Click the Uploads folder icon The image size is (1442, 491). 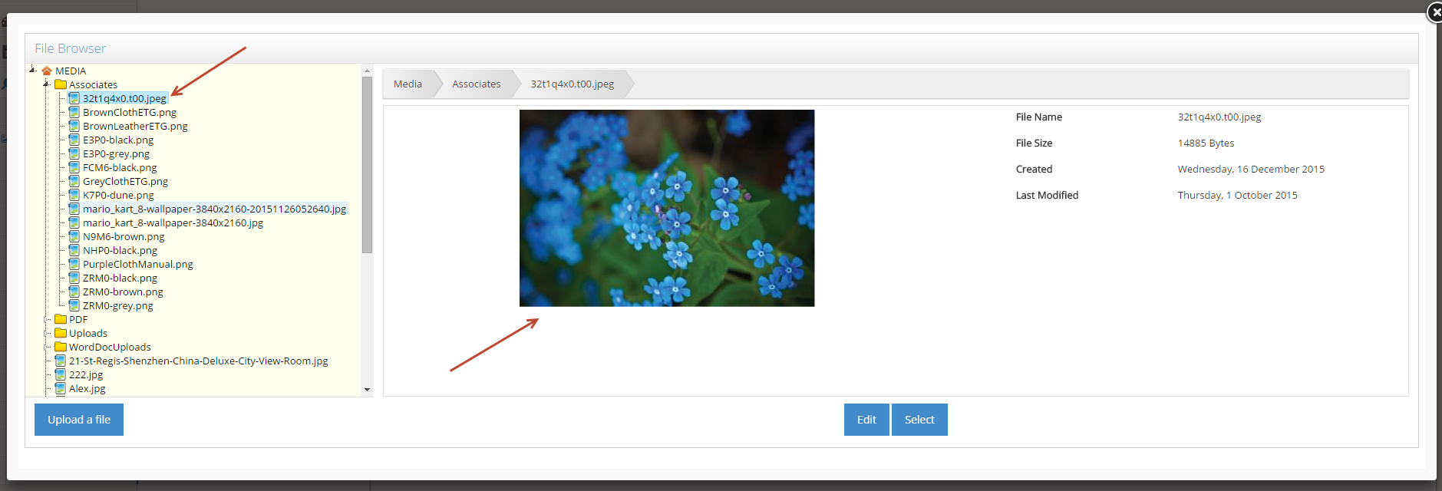(61, 333)
